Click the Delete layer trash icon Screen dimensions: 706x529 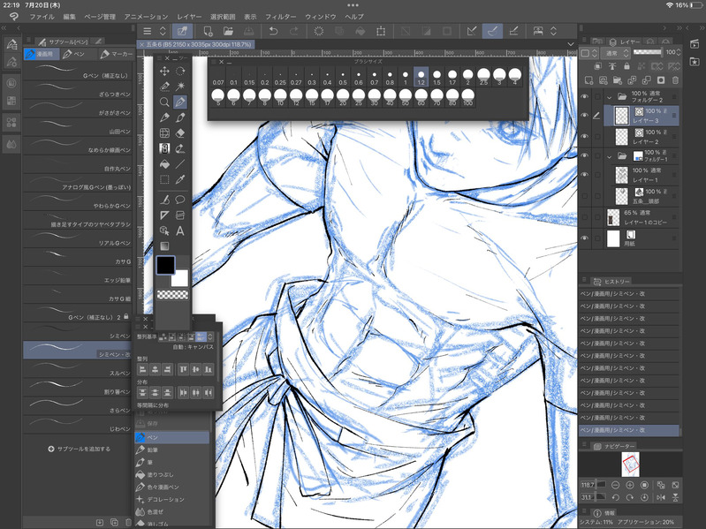[x=675, y=80]
